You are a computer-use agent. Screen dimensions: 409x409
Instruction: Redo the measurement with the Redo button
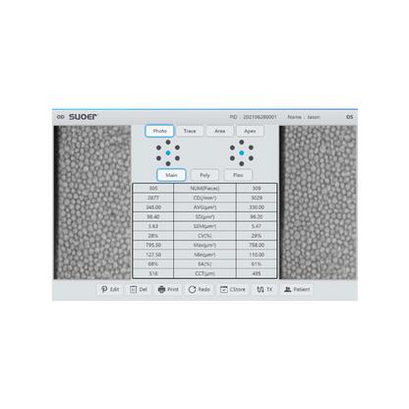200,289
